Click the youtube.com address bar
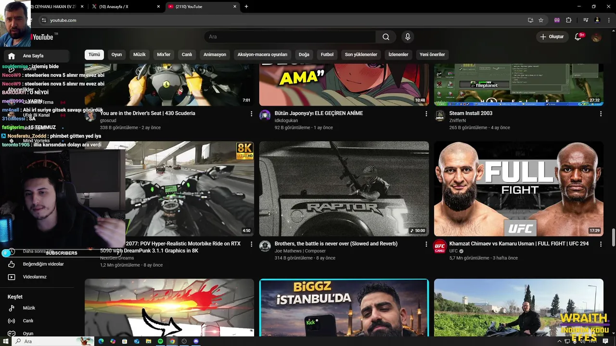The height and width of the screenshot is (346, 616). [x=284, y=20]
